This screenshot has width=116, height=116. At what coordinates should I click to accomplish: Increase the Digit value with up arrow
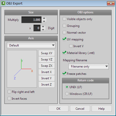pos(43,26)
